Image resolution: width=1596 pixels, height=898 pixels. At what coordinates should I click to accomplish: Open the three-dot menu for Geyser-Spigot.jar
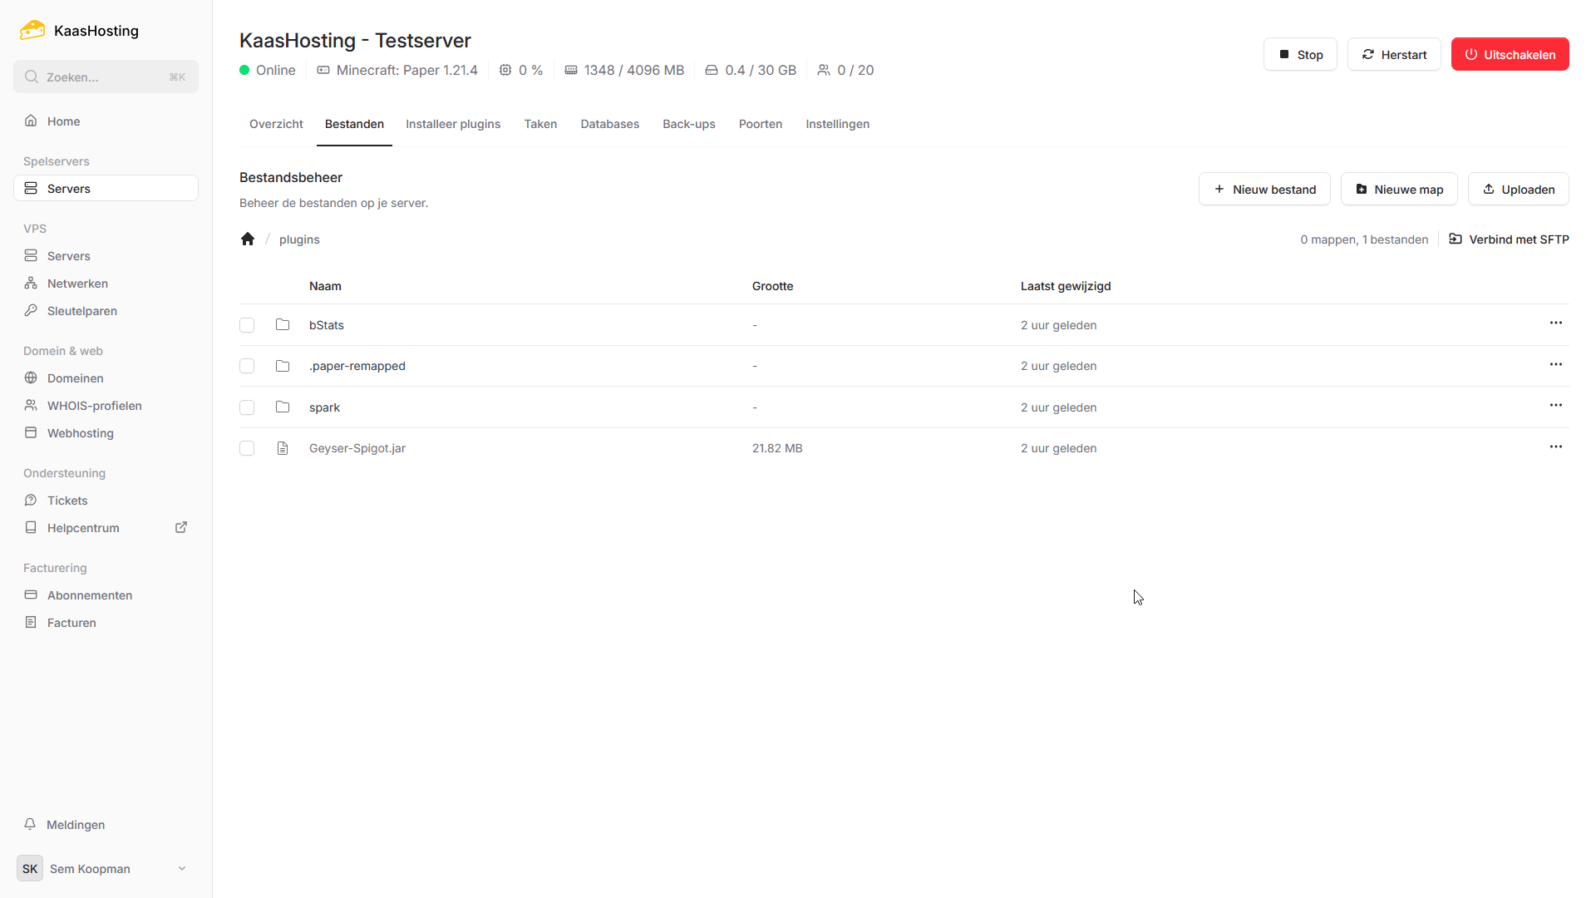1555,447
